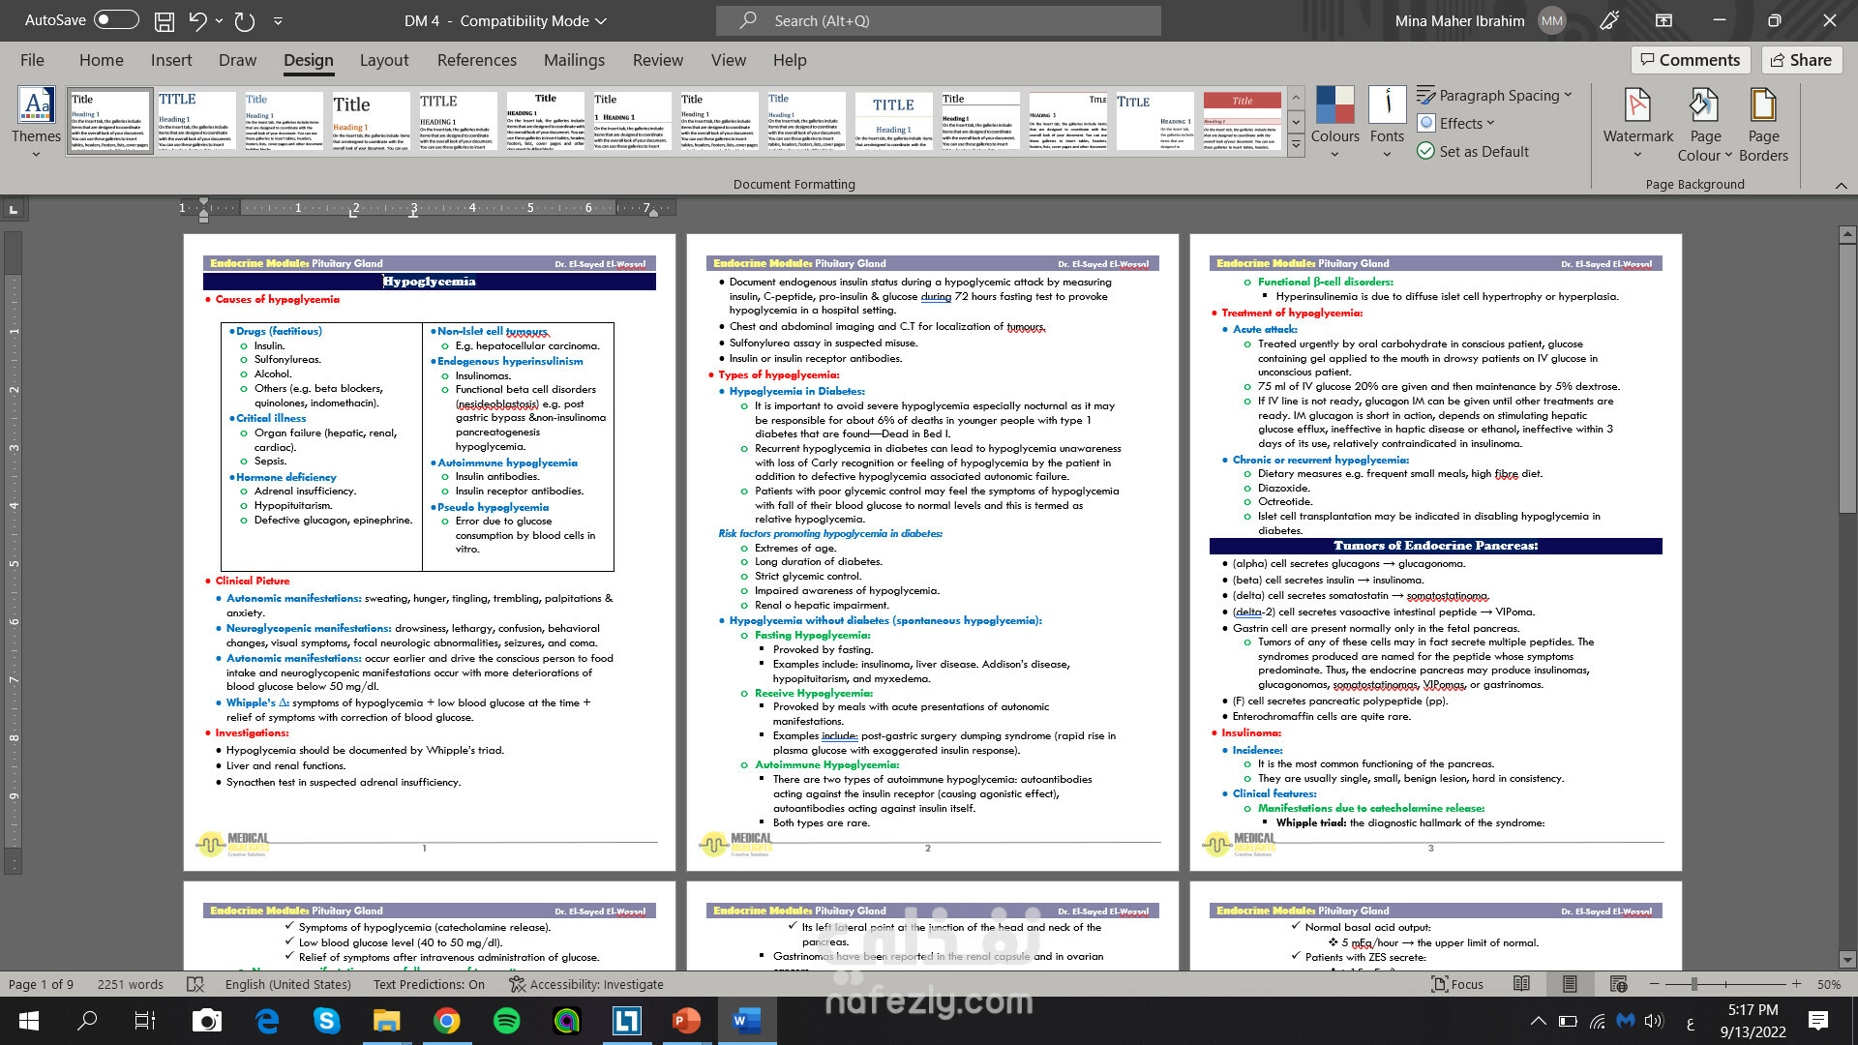
Task: Open the Colours palette button
Action: (1334, 123)
